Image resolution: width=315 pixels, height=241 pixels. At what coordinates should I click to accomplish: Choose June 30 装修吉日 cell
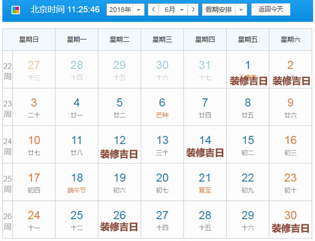point(291,220)
